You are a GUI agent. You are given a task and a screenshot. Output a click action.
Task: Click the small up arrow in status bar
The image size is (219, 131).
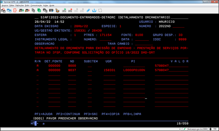coord(180,129)
